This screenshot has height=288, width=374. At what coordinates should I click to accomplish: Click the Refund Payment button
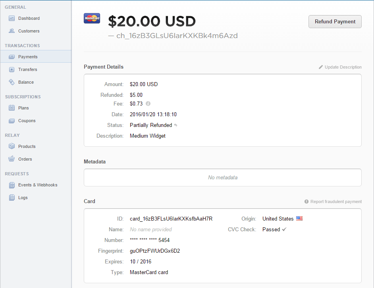tap(335, 21)
